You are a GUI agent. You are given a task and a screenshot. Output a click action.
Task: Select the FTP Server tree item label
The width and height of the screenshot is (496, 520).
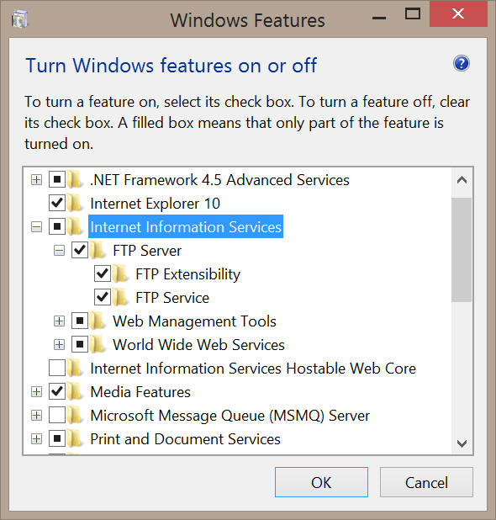click(x=147, y=251)
